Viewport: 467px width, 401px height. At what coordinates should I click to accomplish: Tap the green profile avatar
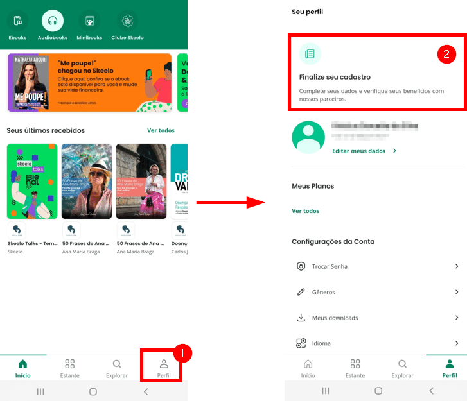point(308,137)
